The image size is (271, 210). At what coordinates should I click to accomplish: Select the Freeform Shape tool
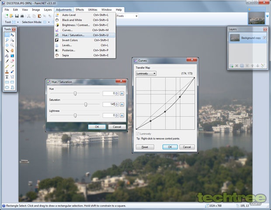(x=12, y=87)
